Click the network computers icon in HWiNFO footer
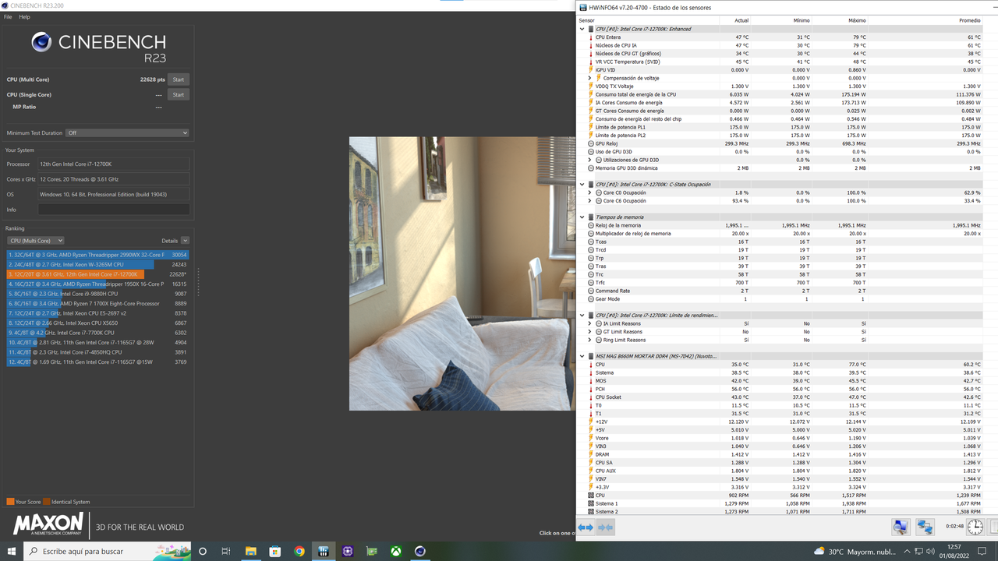The width and height of the screenshot is (998, 561). point(925,527)
